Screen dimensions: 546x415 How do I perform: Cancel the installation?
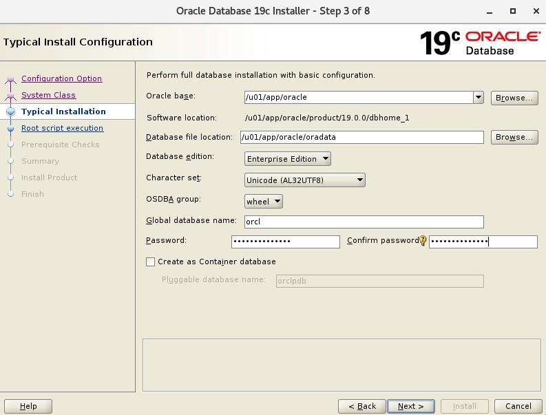(518, 406)
